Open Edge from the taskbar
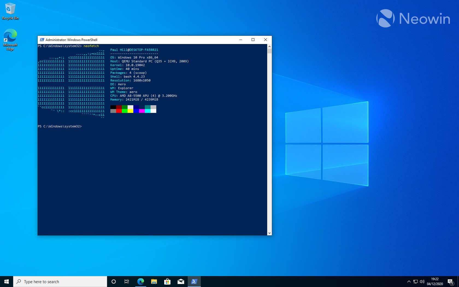The image size is (459, 287). pyautogui.click(x=140, y=281)
